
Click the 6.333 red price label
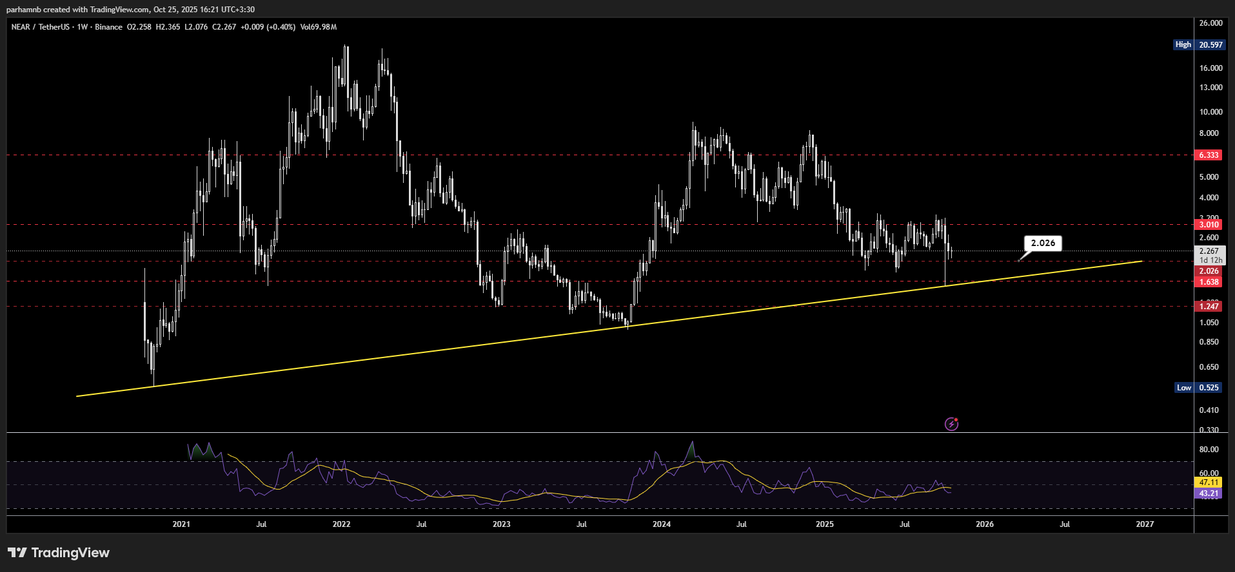pos(1209,155)
